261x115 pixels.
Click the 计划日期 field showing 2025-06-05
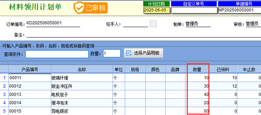click(157, 10)
